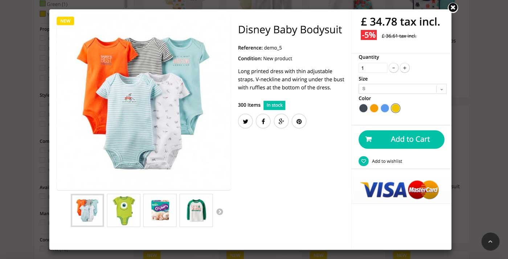
Task: Share product on Twitter
Action: (x=245, y=121)
